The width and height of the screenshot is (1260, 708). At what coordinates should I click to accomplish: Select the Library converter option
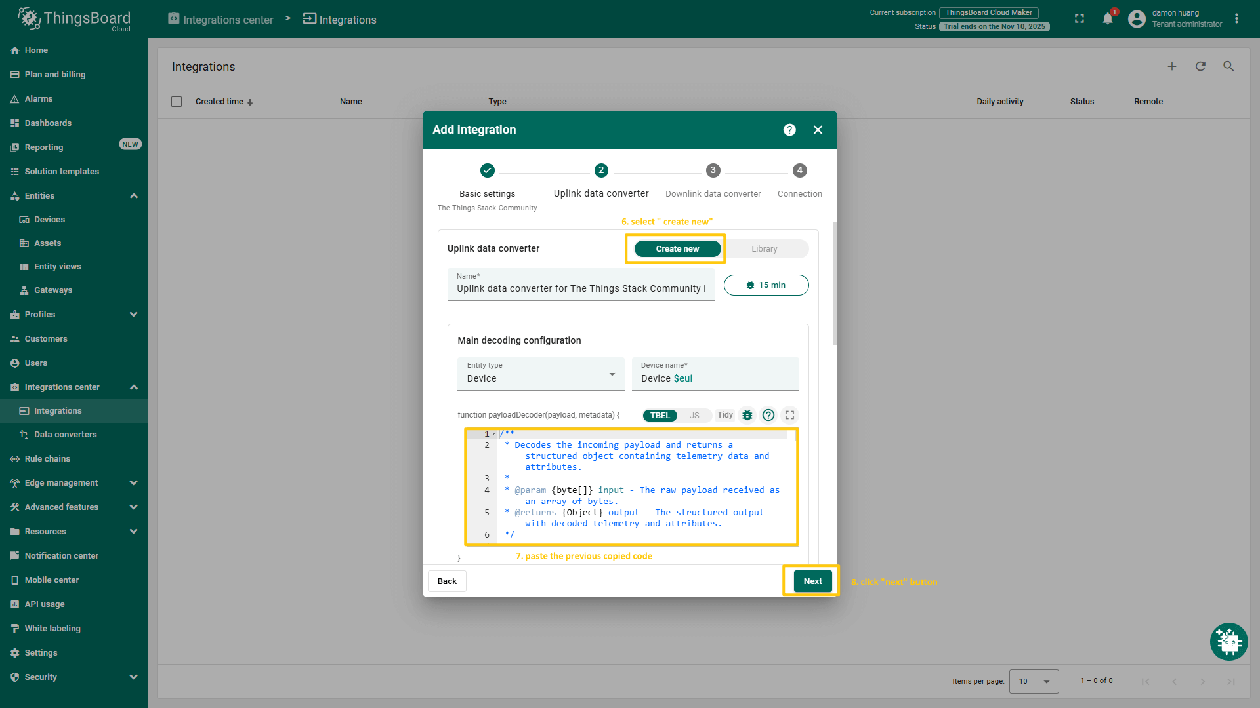click(x=765, y=249)
